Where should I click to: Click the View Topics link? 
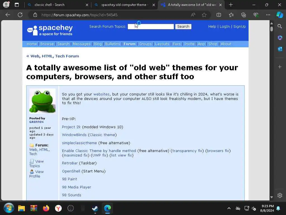pyautogui.click(x=37, y=163)
